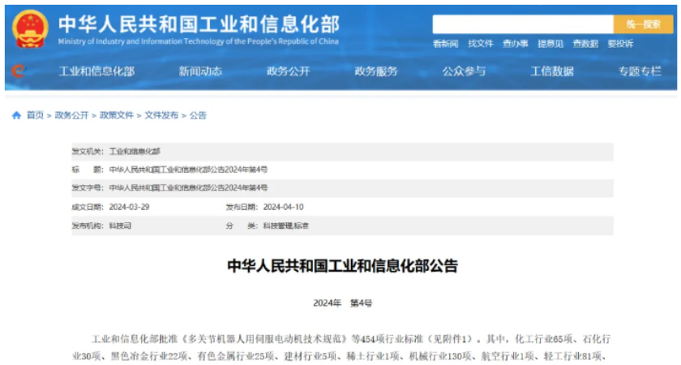Click the search input field
681x365 pixels.
pos(523,24)
